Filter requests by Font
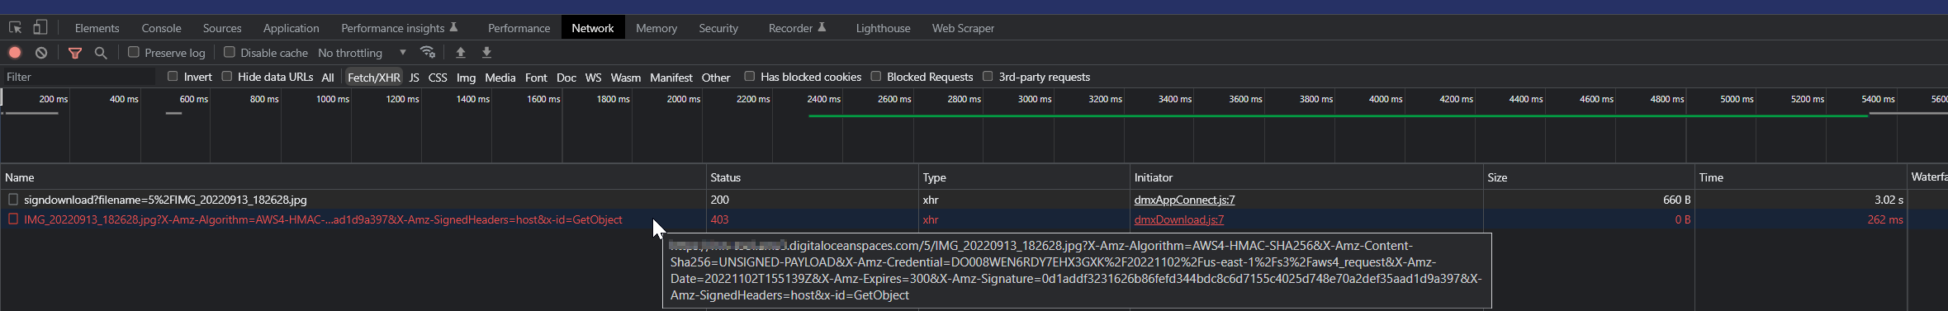 536,78
